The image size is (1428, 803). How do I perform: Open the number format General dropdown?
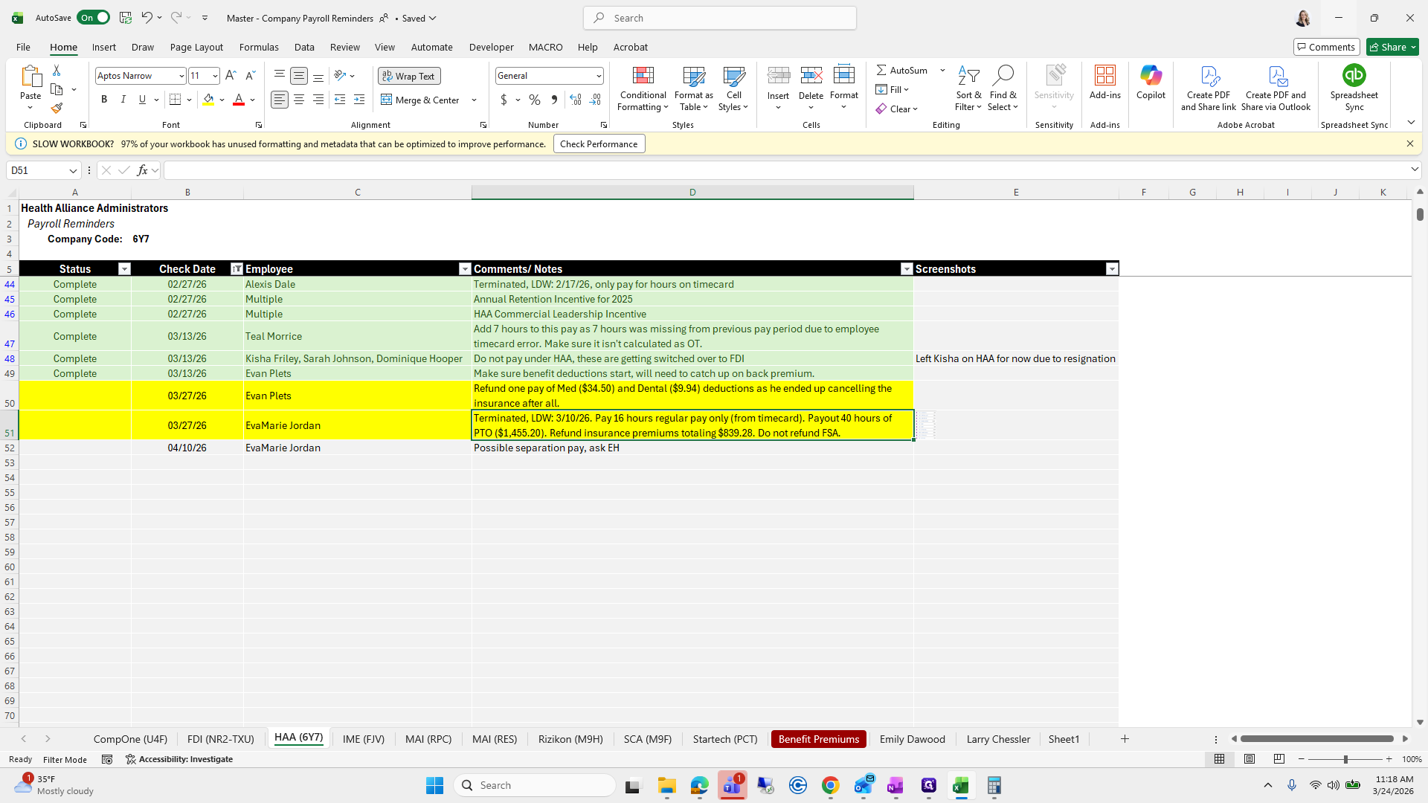598,76
